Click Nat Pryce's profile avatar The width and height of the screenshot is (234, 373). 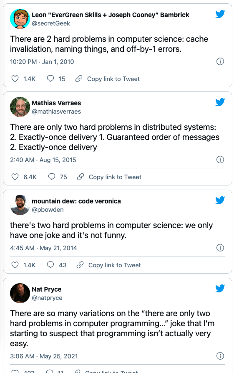click(x=20, y=293)
